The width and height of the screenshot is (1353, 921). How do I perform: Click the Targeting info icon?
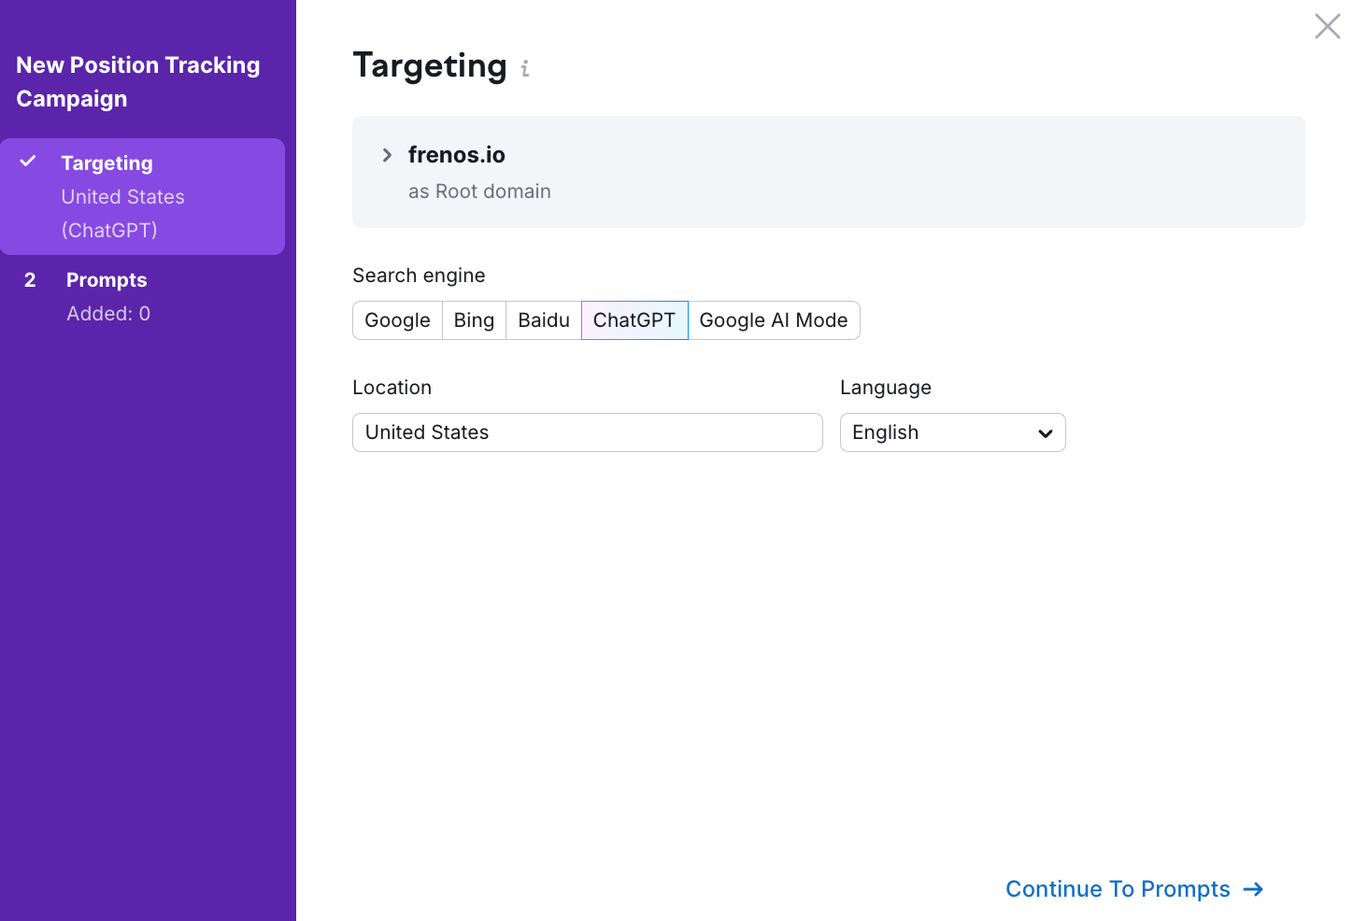[524, 68]
